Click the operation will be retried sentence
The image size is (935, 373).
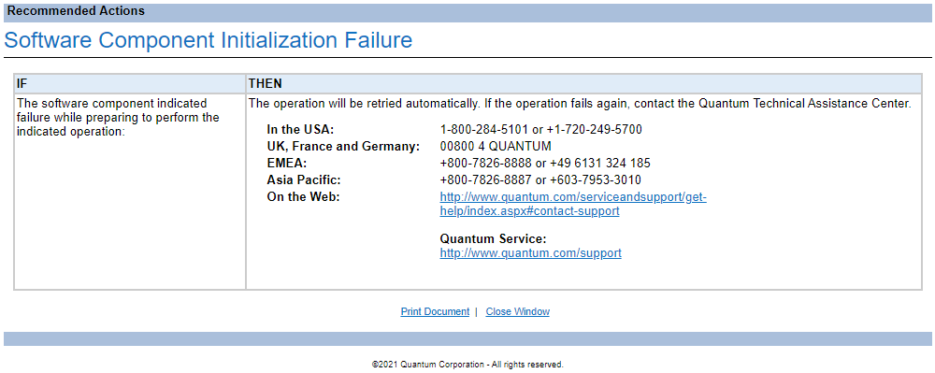coord(580,103)
